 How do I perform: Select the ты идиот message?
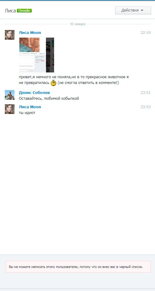[27, 113]
